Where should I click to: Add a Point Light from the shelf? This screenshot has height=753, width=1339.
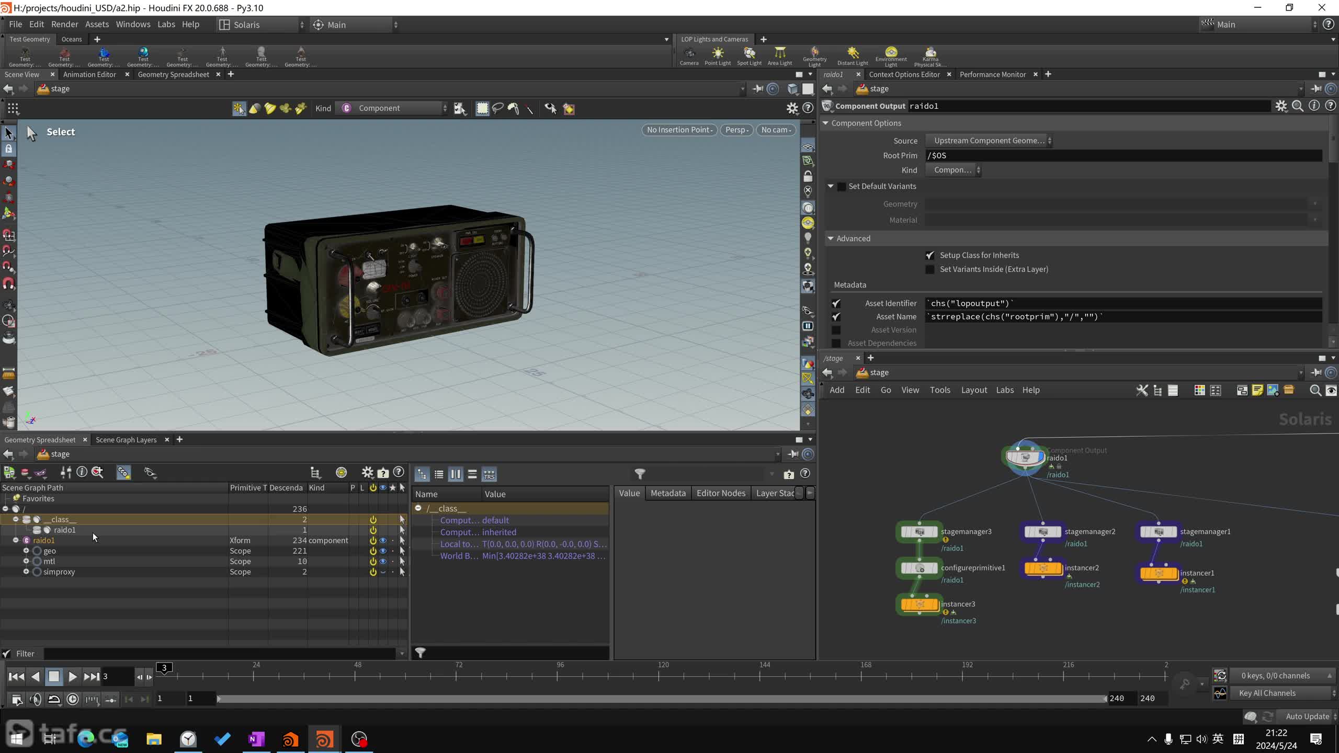click(x=718, y=56)
